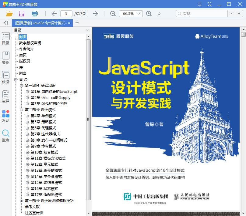Collapse the sidebar with the arrow-bar icon
This screenshot has width=246, height=216.
click(x=6, y=23)
